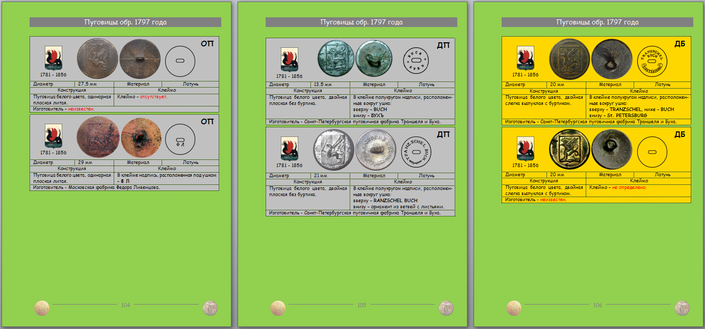Click coat of arms beside the 27.5 mm button
705x329 pixels.
(x=54, y=58)
